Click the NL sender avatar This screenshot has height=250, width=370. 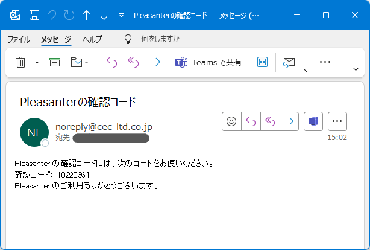(34, 132)
